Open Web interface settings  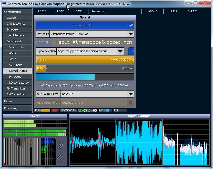17,35
